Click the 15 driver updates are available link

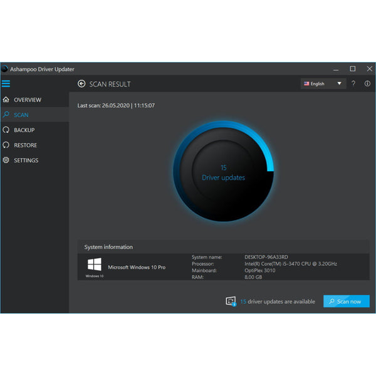coord(278,301)
